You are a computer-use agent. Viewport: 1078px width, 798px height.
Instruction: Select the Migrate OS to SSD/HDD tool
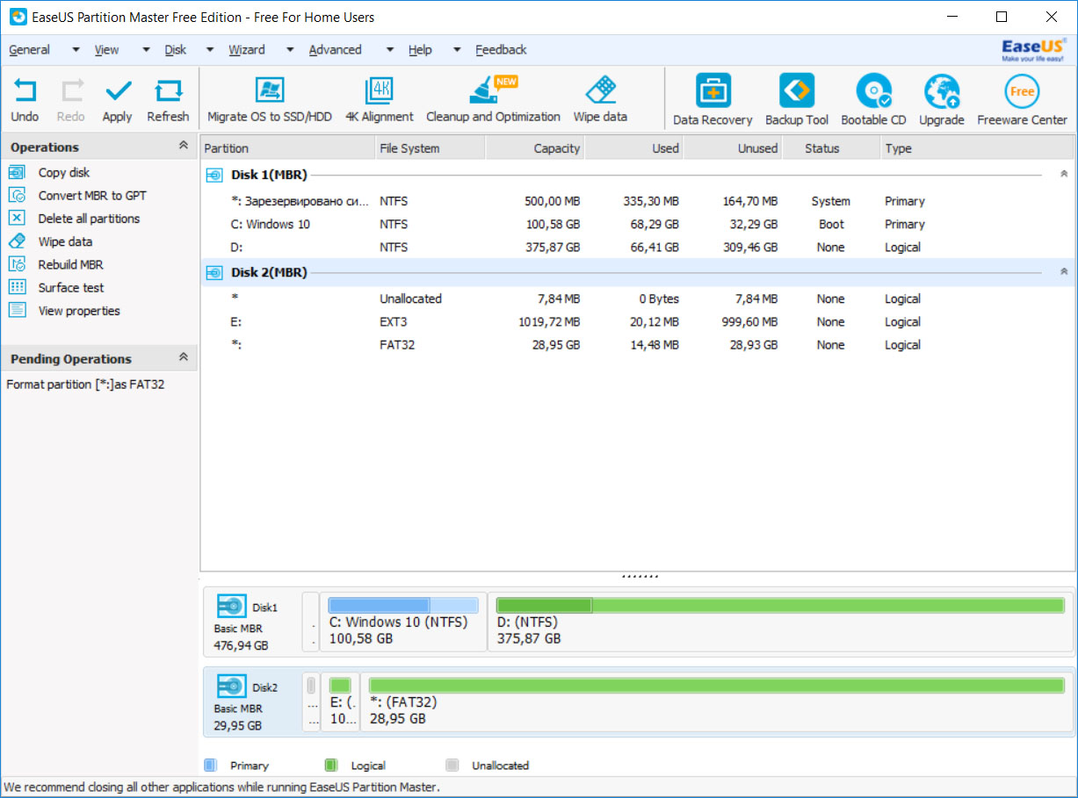coord(269,98)
